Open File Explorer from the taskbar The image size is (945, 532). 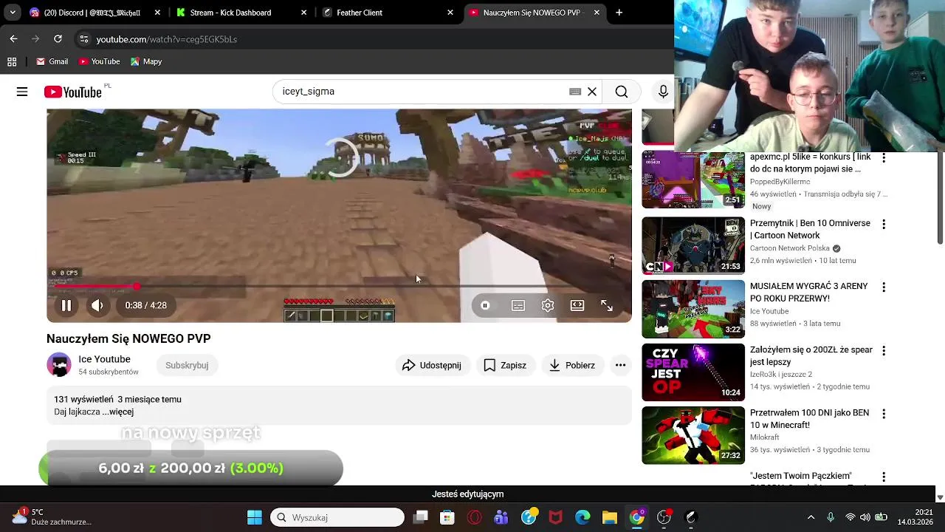click(x=610, y=517)
